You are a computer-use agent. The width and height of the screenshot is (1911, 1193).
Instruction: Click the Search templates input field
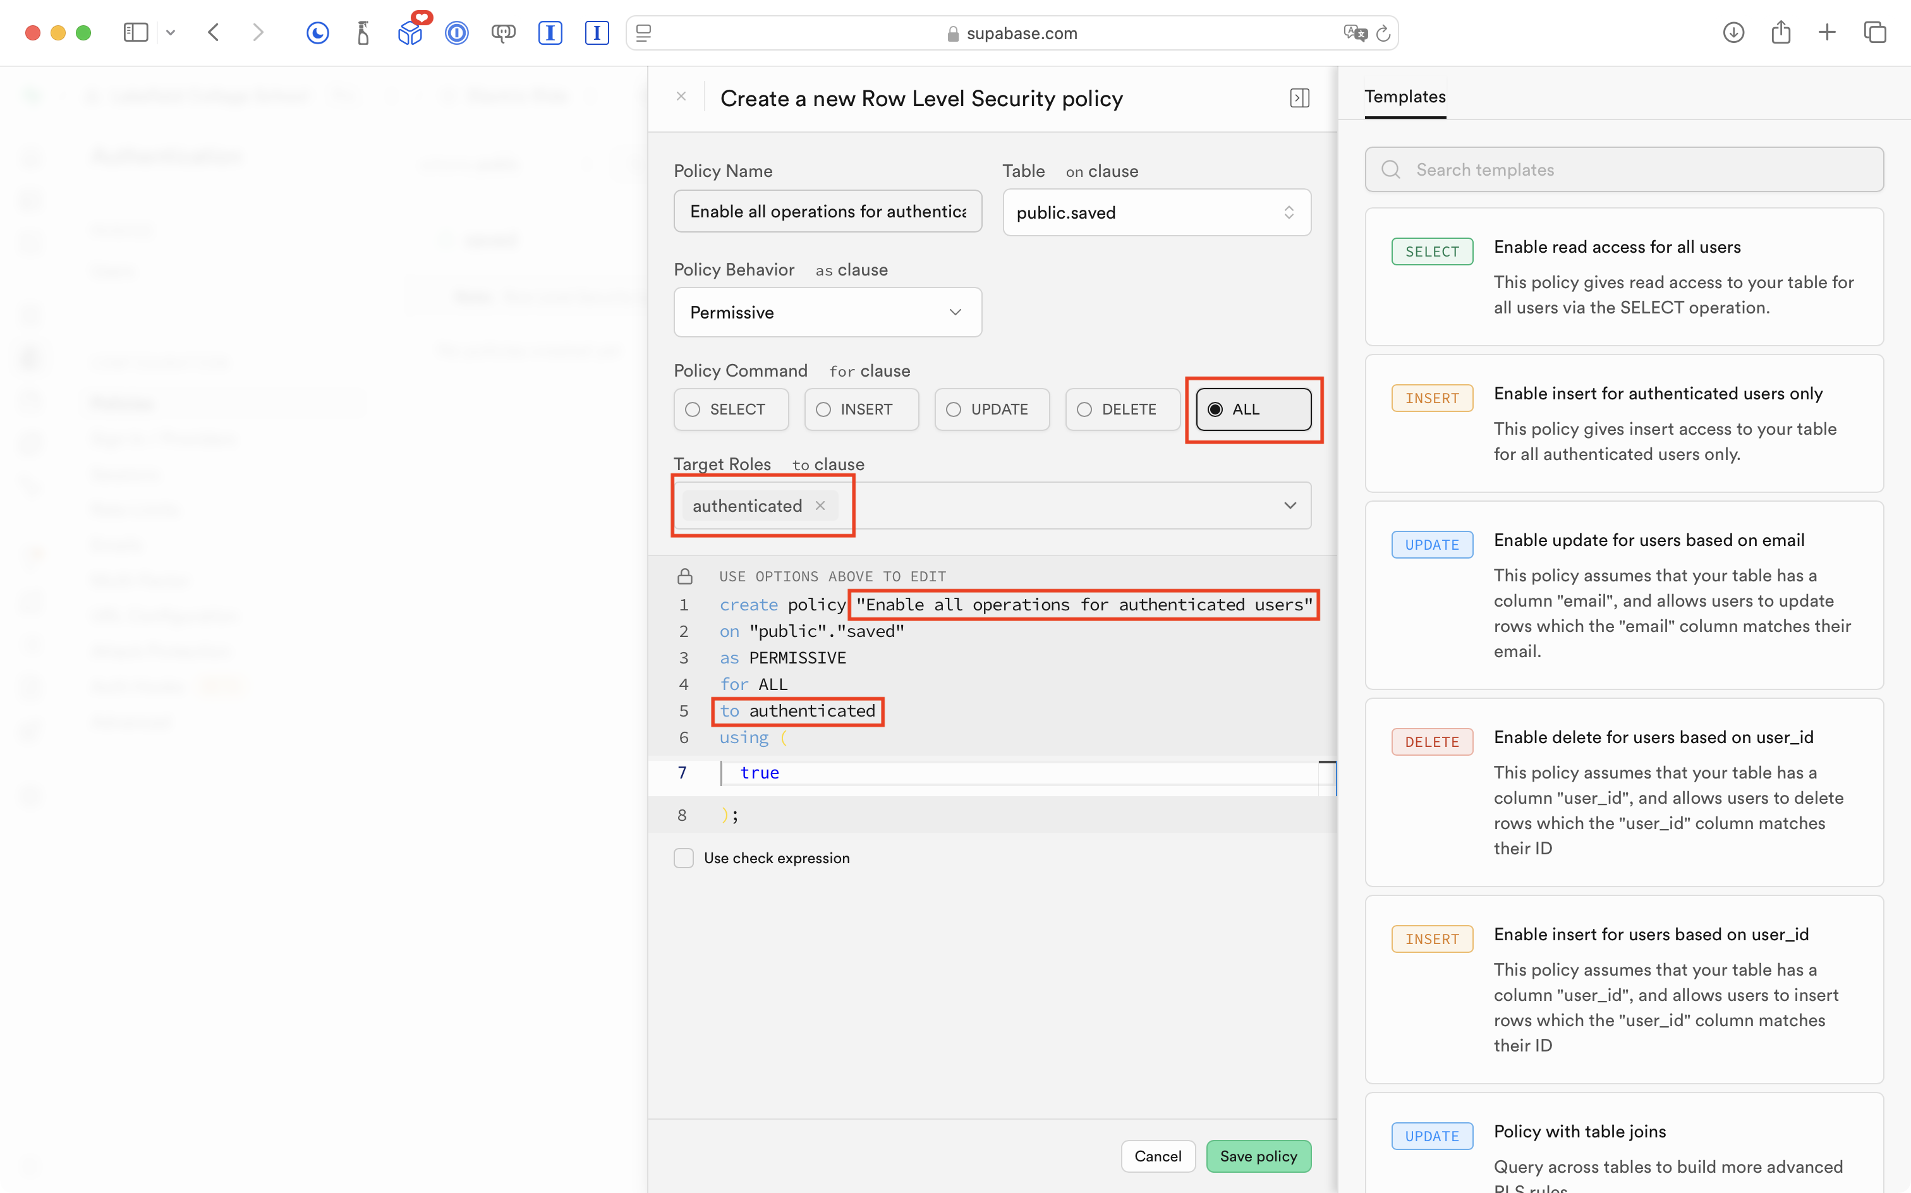[x=1624, y=169]
